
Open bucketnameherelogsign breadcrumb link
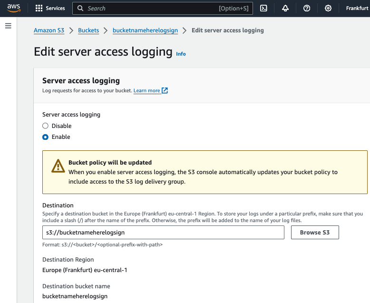coord(145,30)
